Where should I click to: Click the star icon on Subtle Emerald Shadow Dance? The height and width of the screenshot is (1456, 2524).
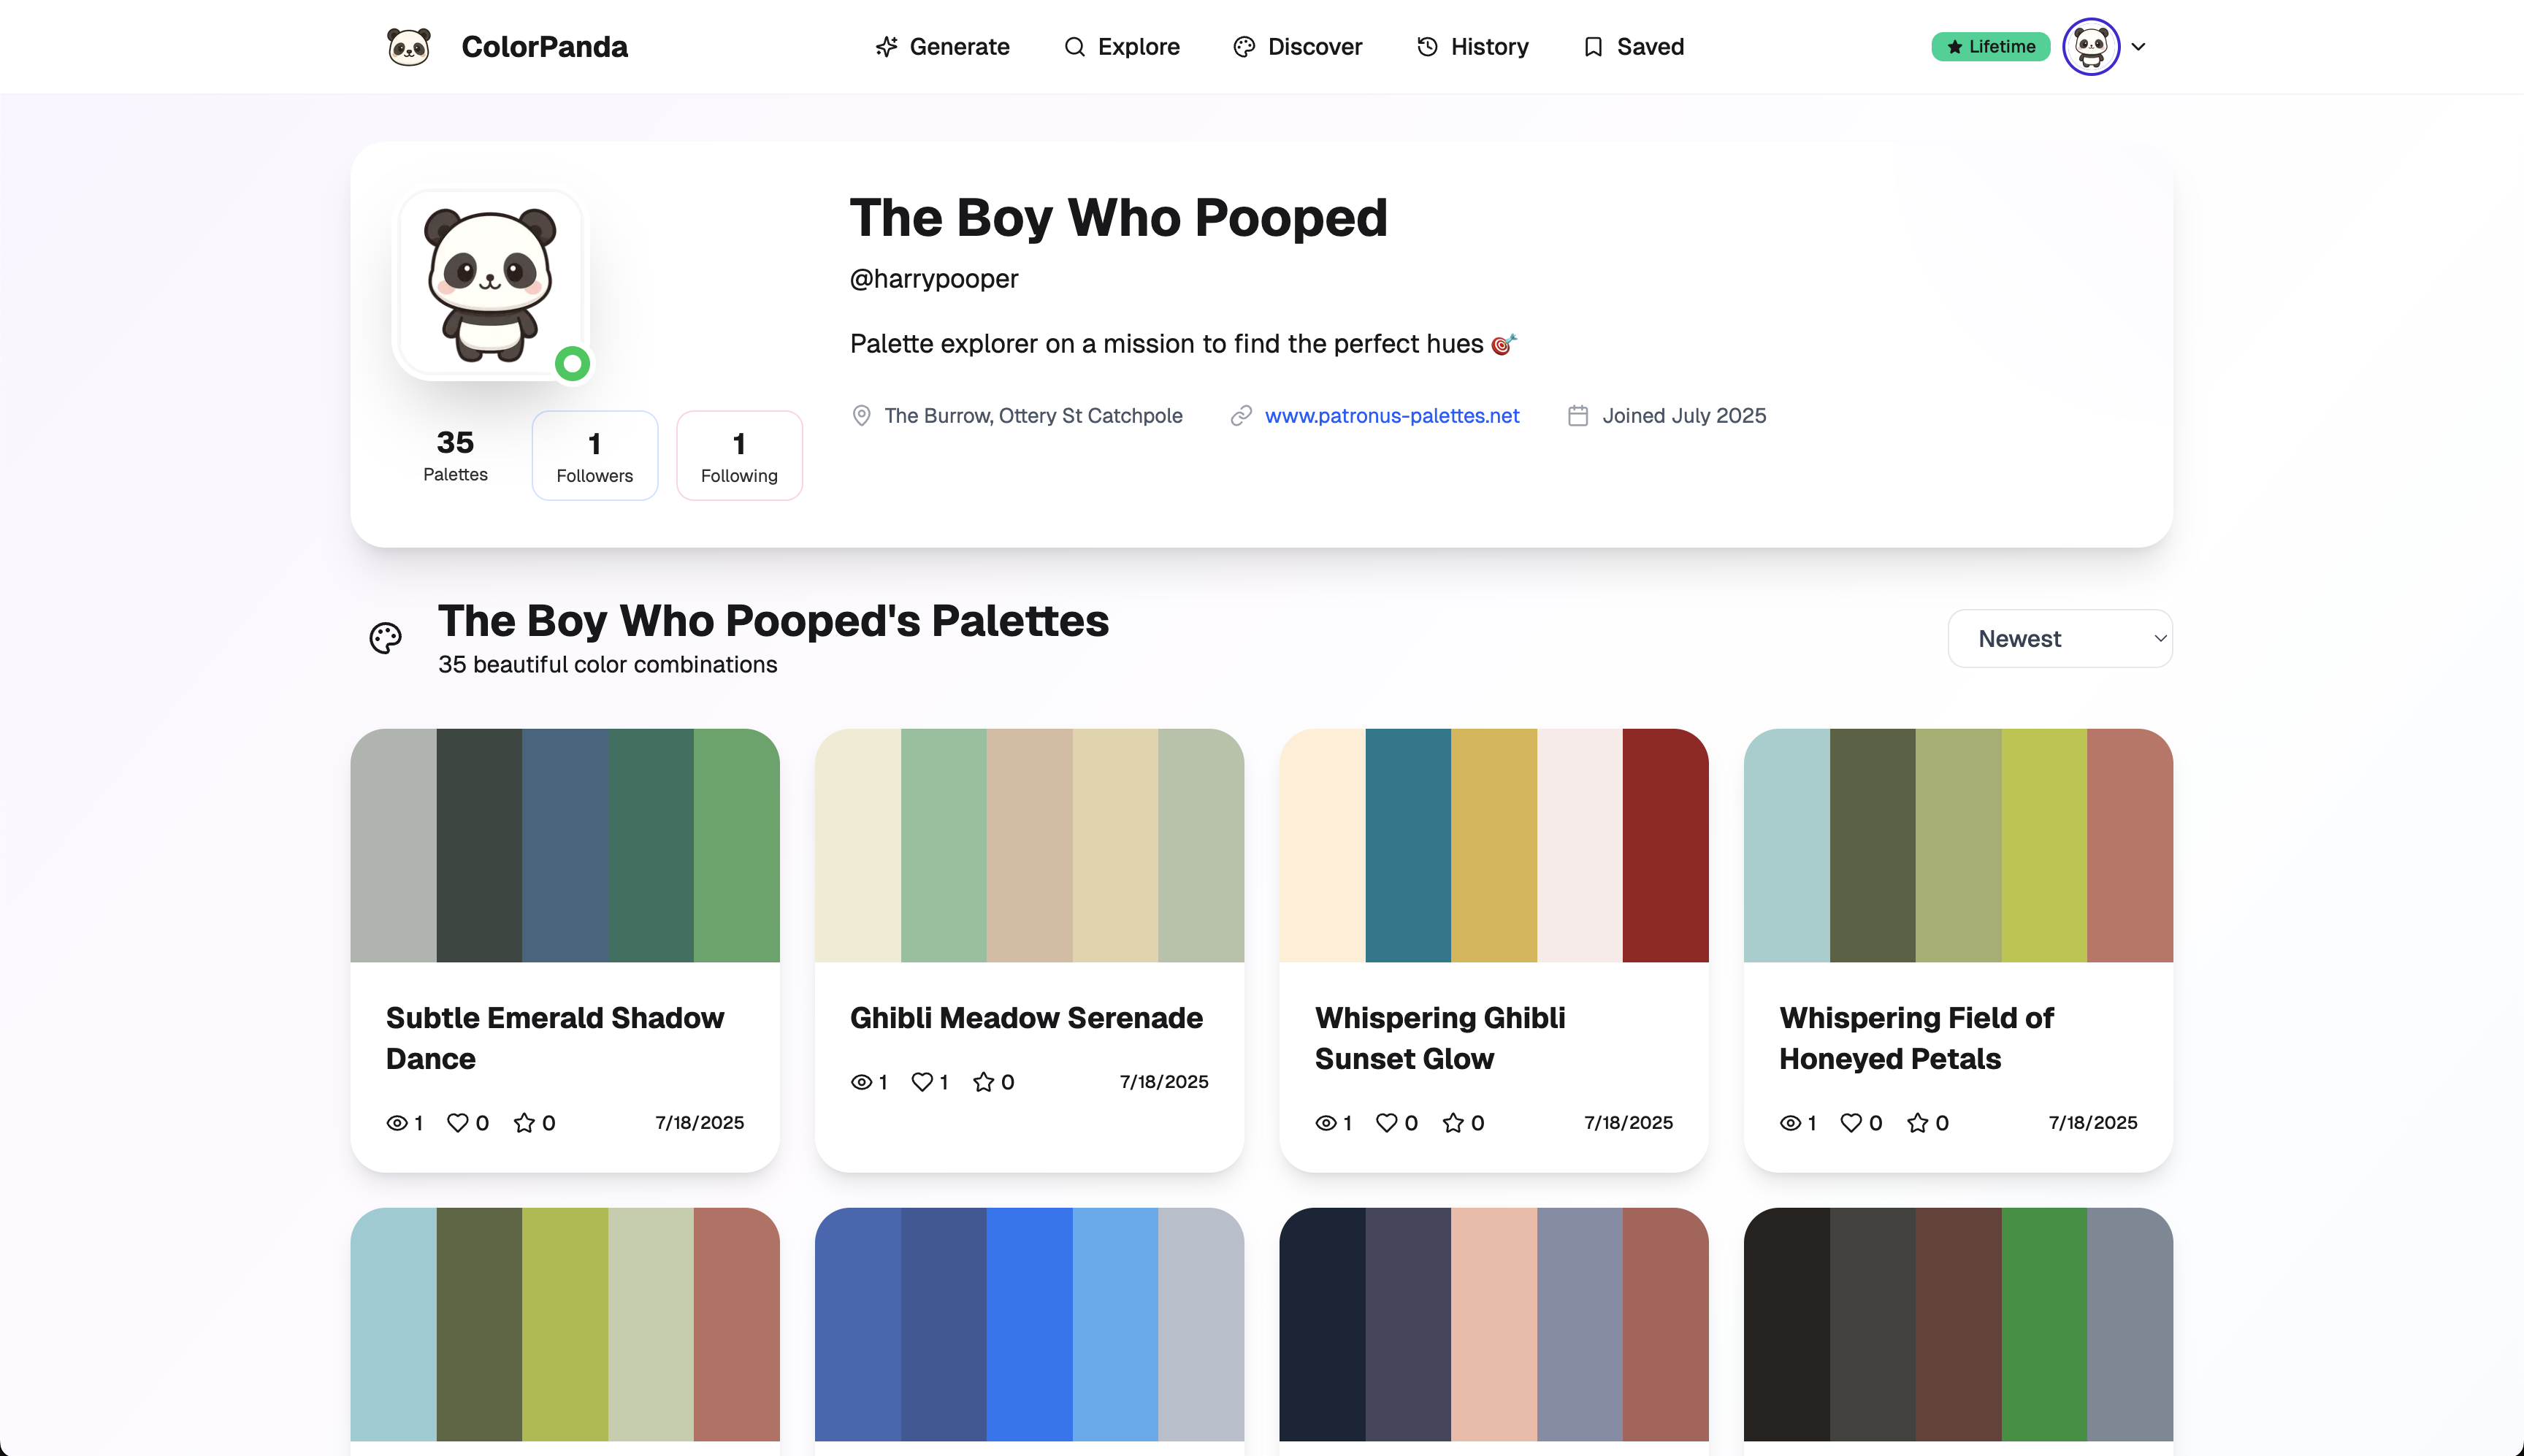524,1123
